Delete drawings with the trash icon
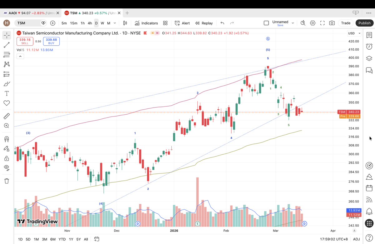Image resolution: width=375 pixels, height=244 pixels. click(7, 181)
